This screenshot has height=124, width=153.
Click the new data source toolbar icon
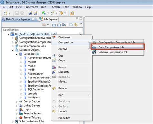[x=30, y=13]
